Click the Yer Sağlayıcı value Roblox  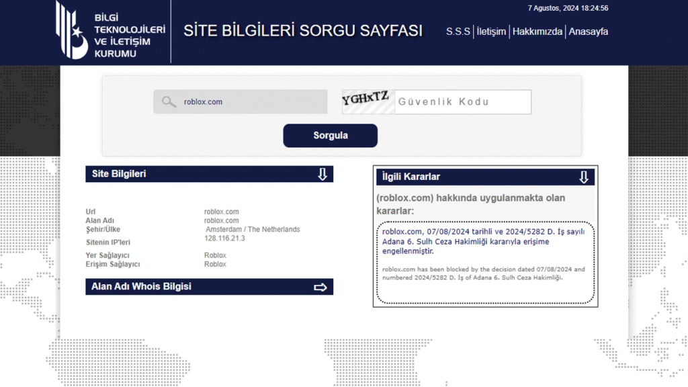pyautogui.click(x=215, y=255)
